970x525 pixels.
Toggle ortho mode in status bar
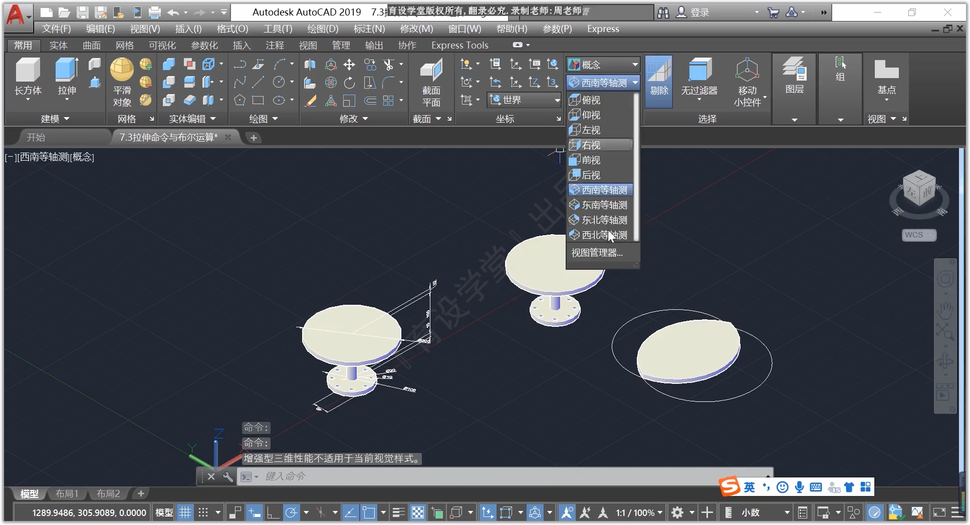point(273,512)
